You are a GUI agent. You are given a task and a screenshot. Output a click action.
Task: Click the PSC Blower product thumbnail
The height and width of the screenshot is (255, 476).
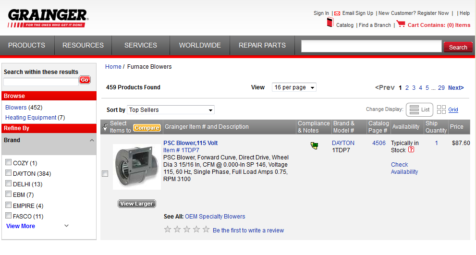click(137, 167)
